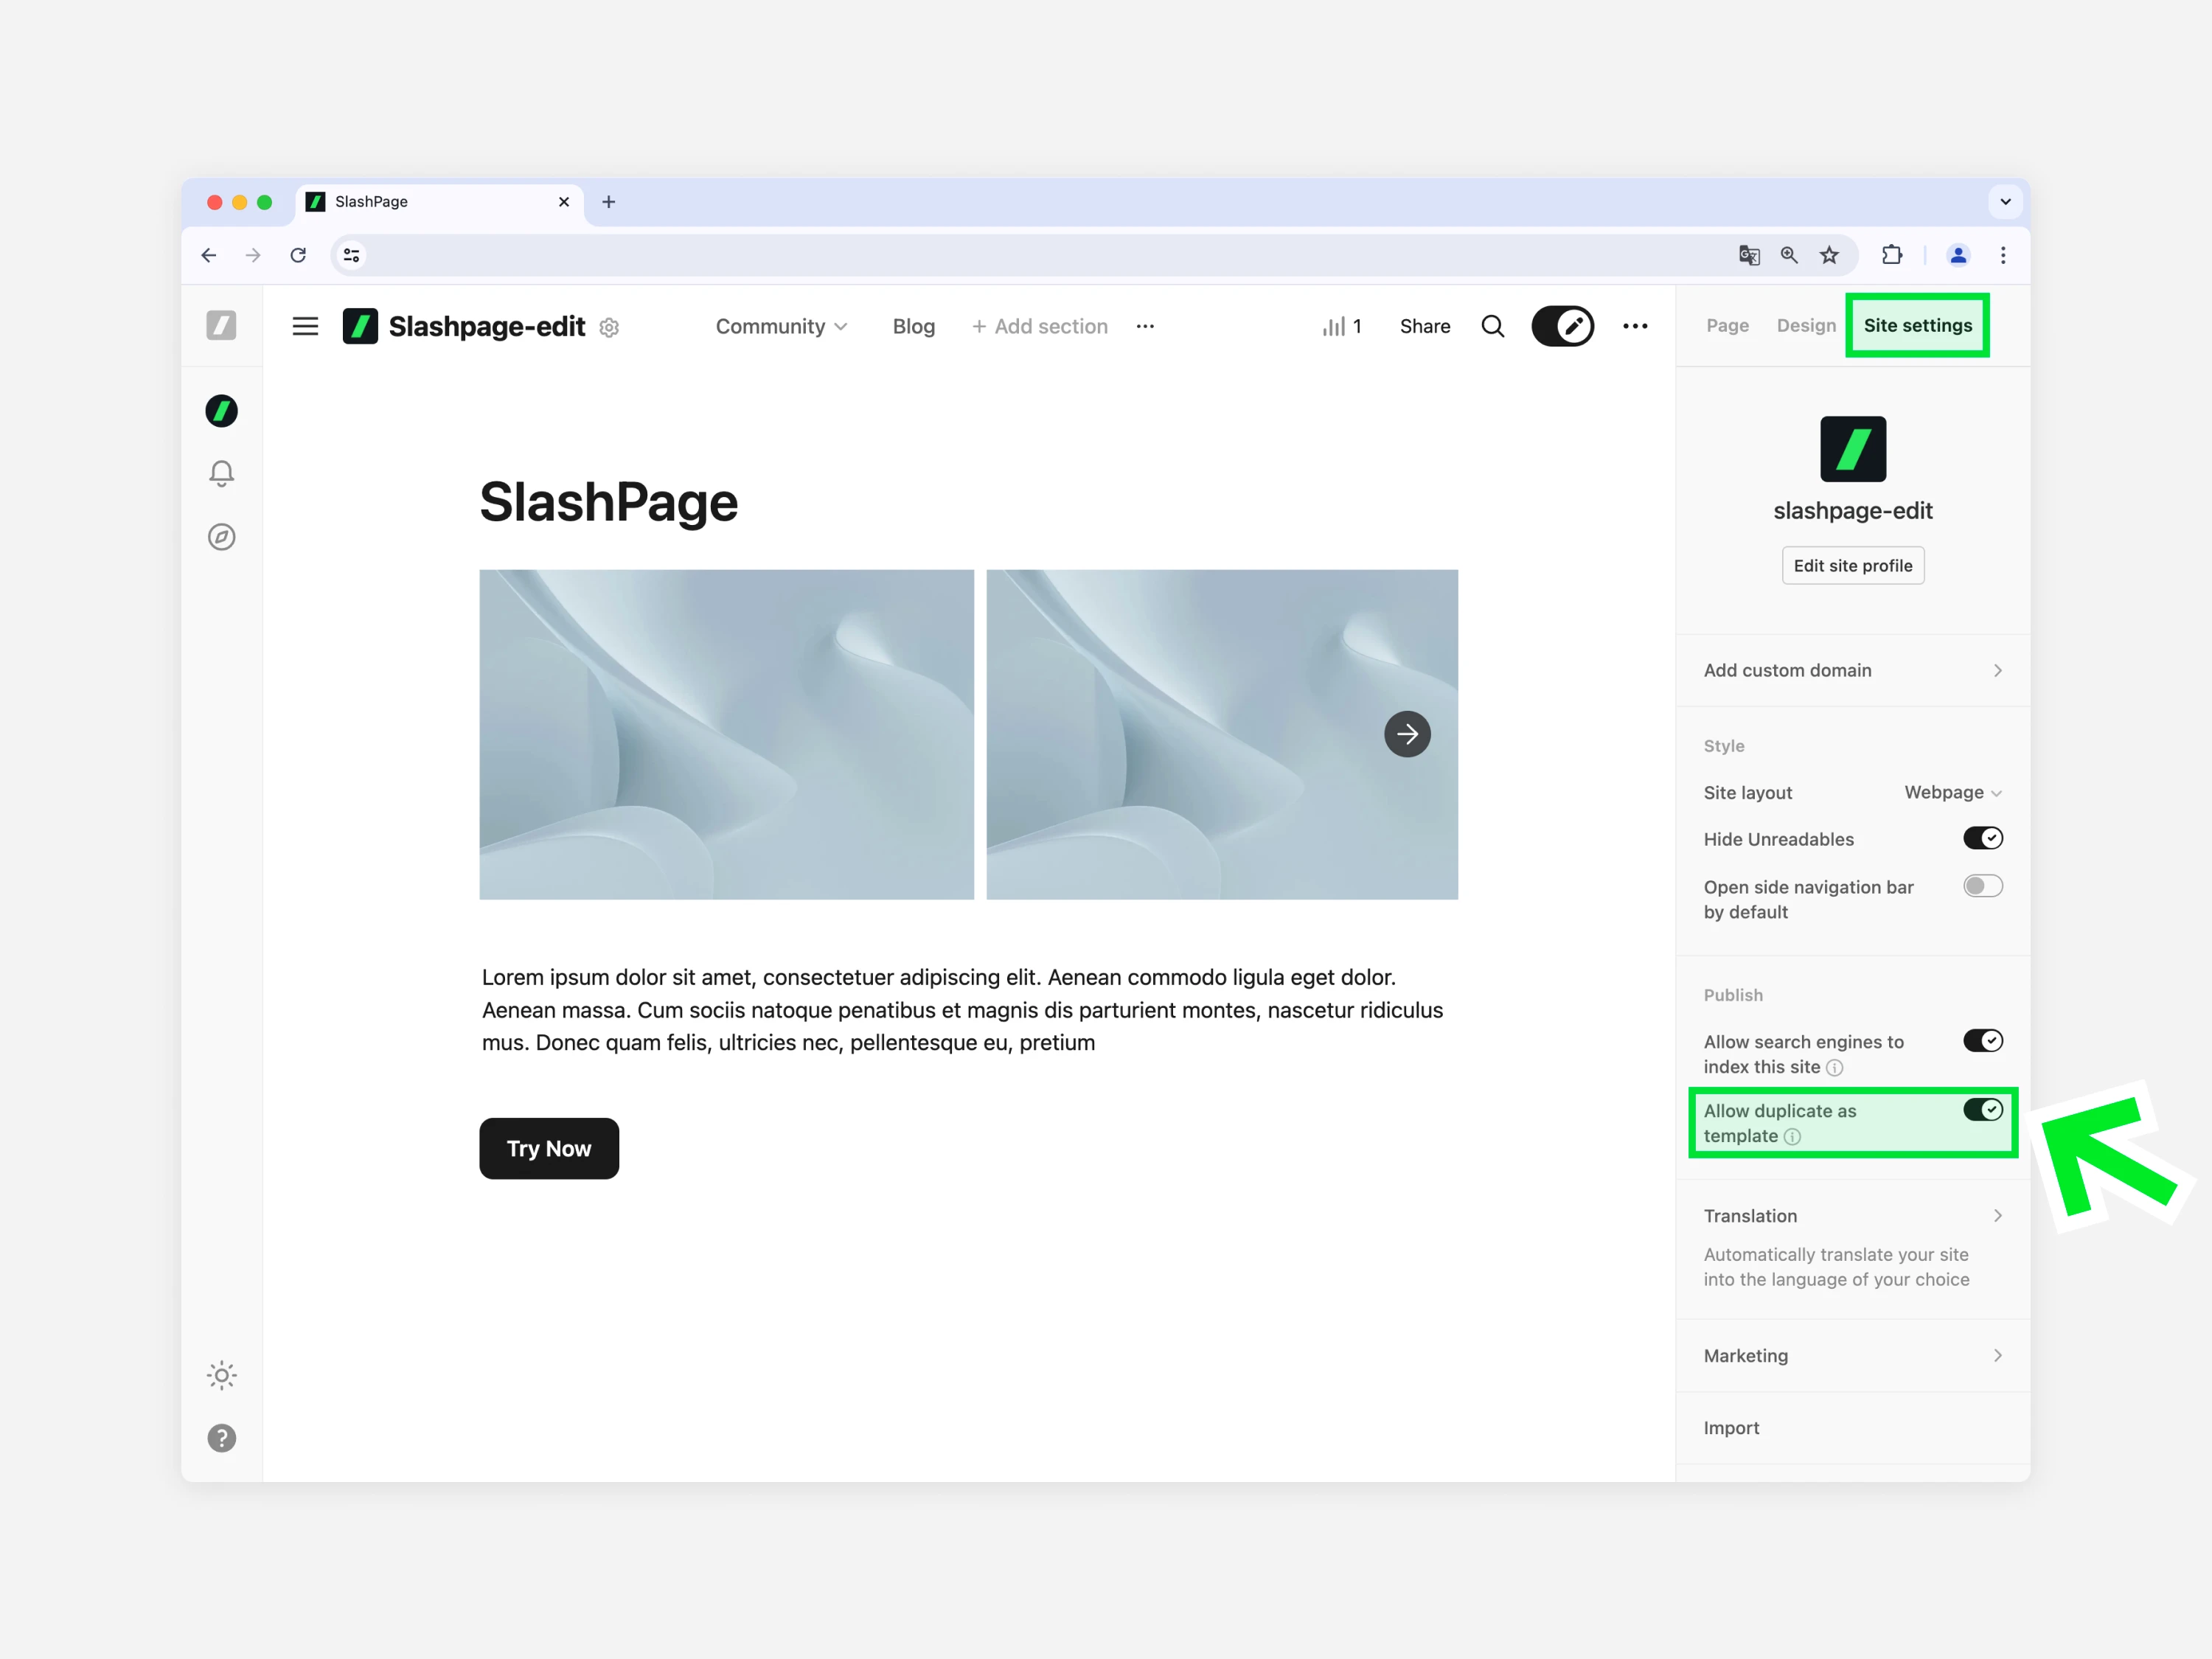Open the header more options ellipsis

coord(1635,326)
